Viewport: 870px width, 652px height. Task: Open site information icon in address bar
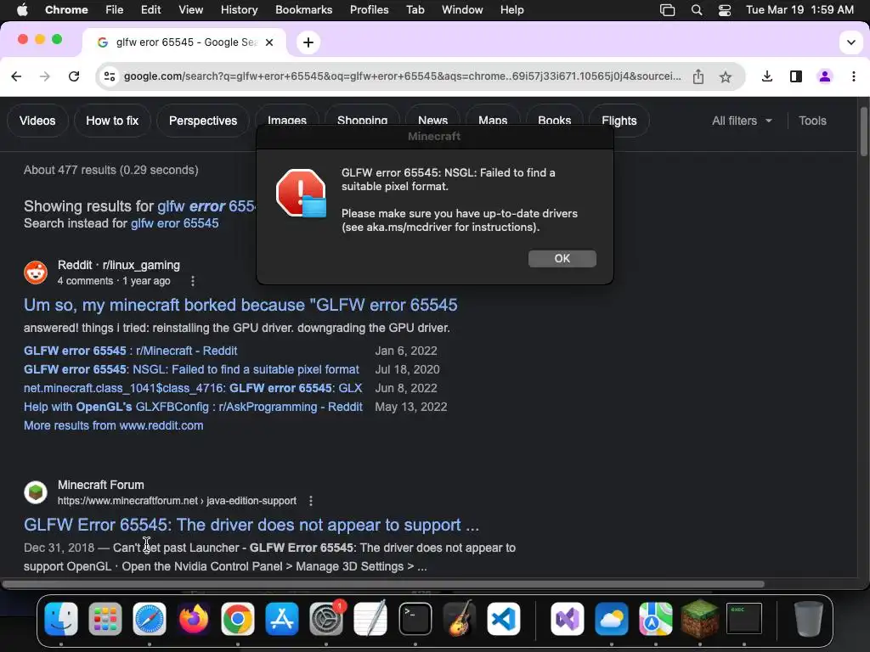click(x=110, y=76)
